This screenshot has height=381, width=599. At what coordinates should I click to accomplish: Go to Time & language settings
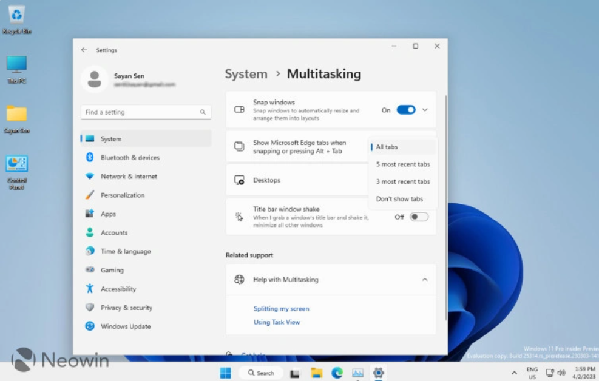coord(146,251)
